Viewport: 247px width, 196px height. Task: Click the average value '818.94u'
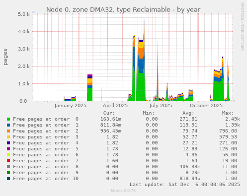click(190, 179)
